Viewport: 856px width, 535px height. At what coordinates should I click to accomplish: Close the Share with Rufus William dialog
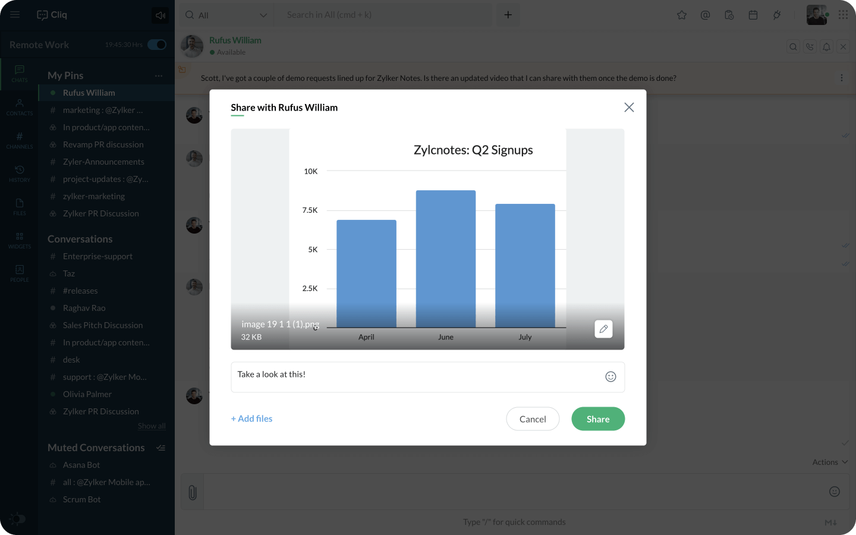(629, 108)
